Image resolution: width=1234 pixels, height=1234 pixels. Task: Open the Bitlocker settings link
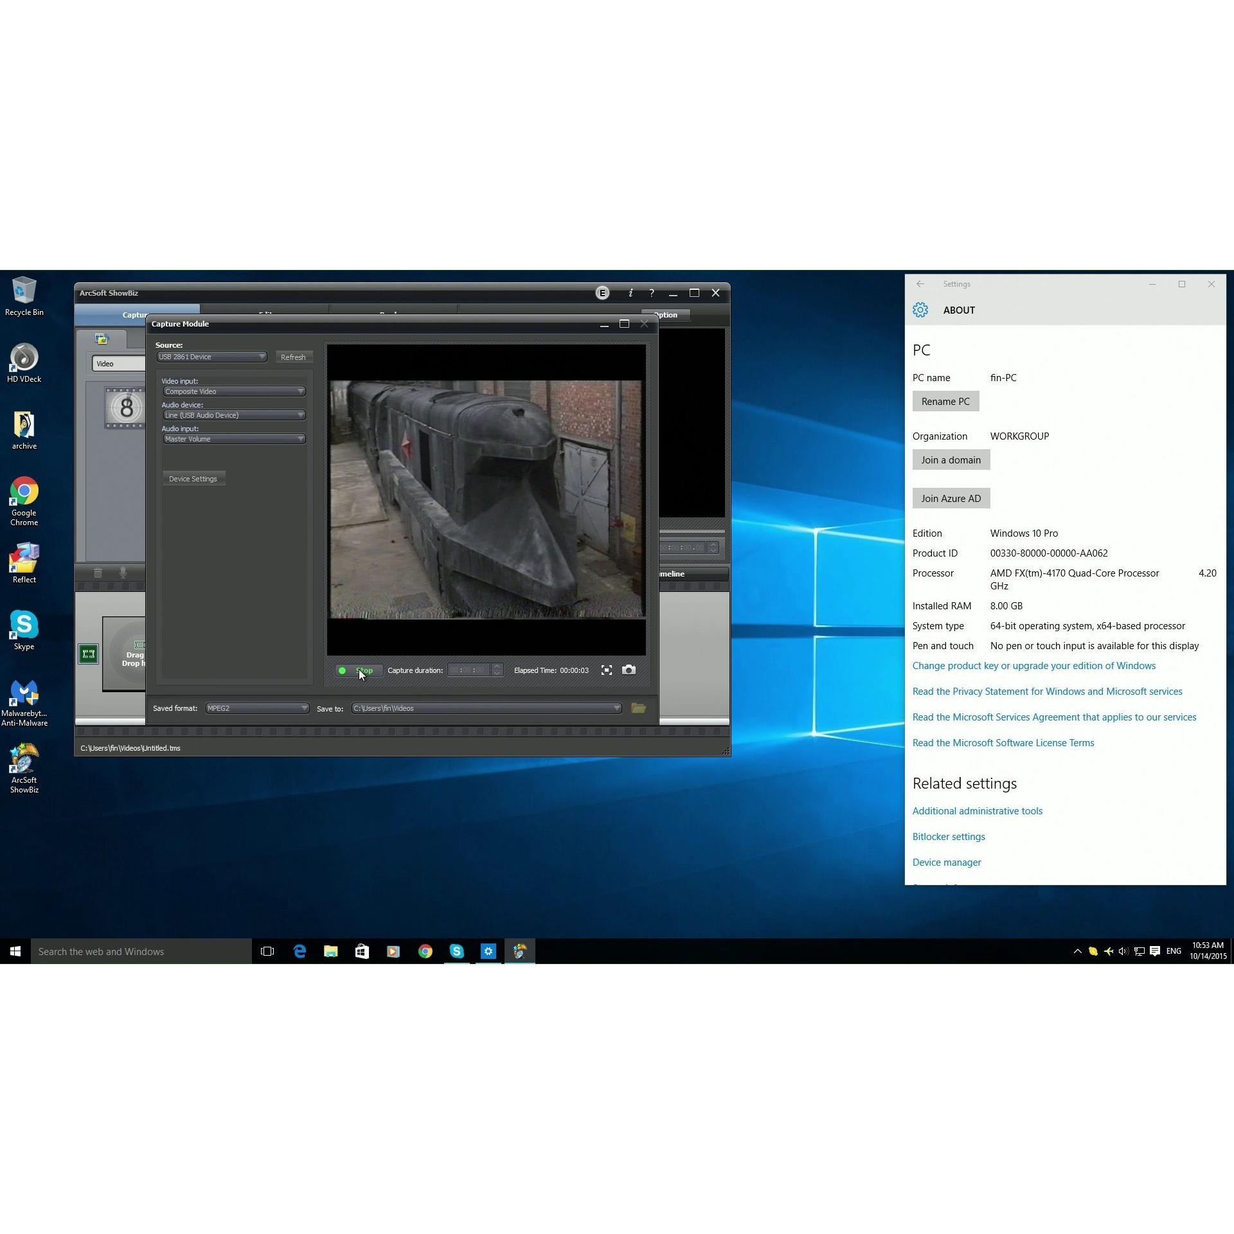point(948,836)
